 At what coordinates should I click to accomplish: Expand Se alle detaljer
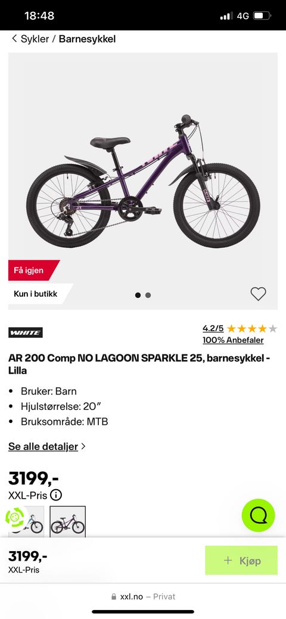point(47,446)
